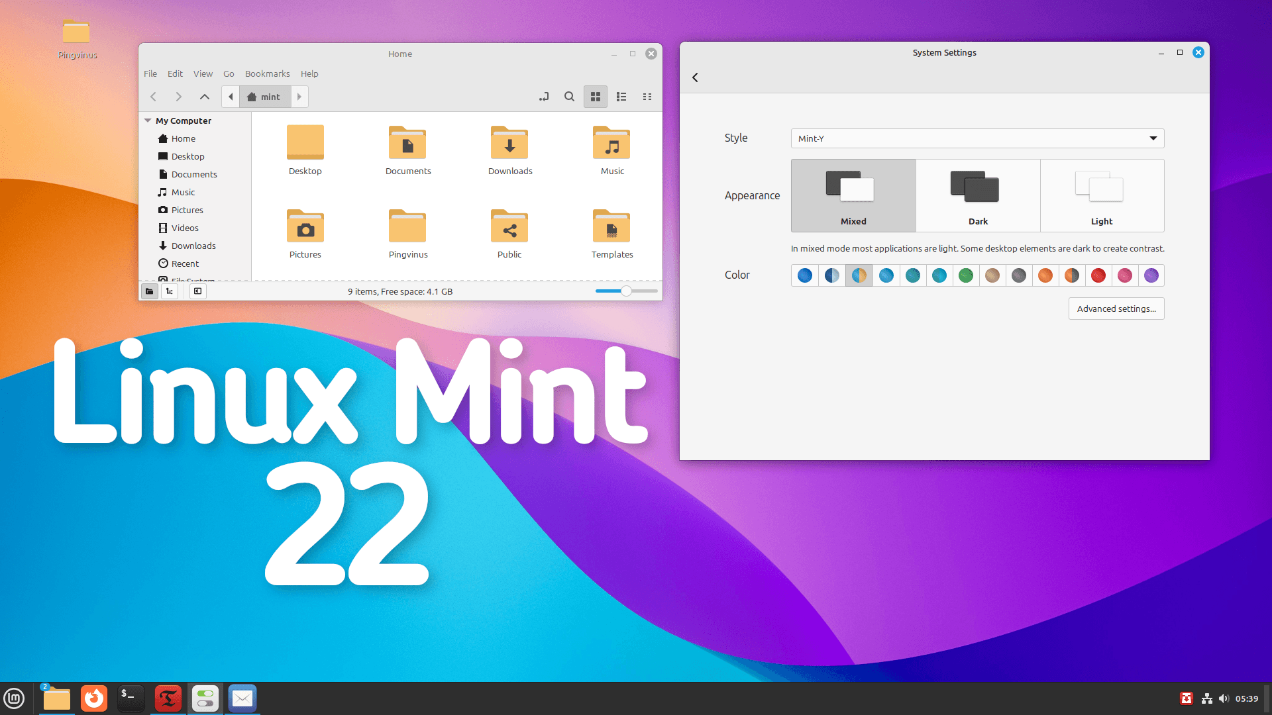The height and width of the screenshot is (715, 1272).
Task: Click Advanced settings button
Action: 1116,309
